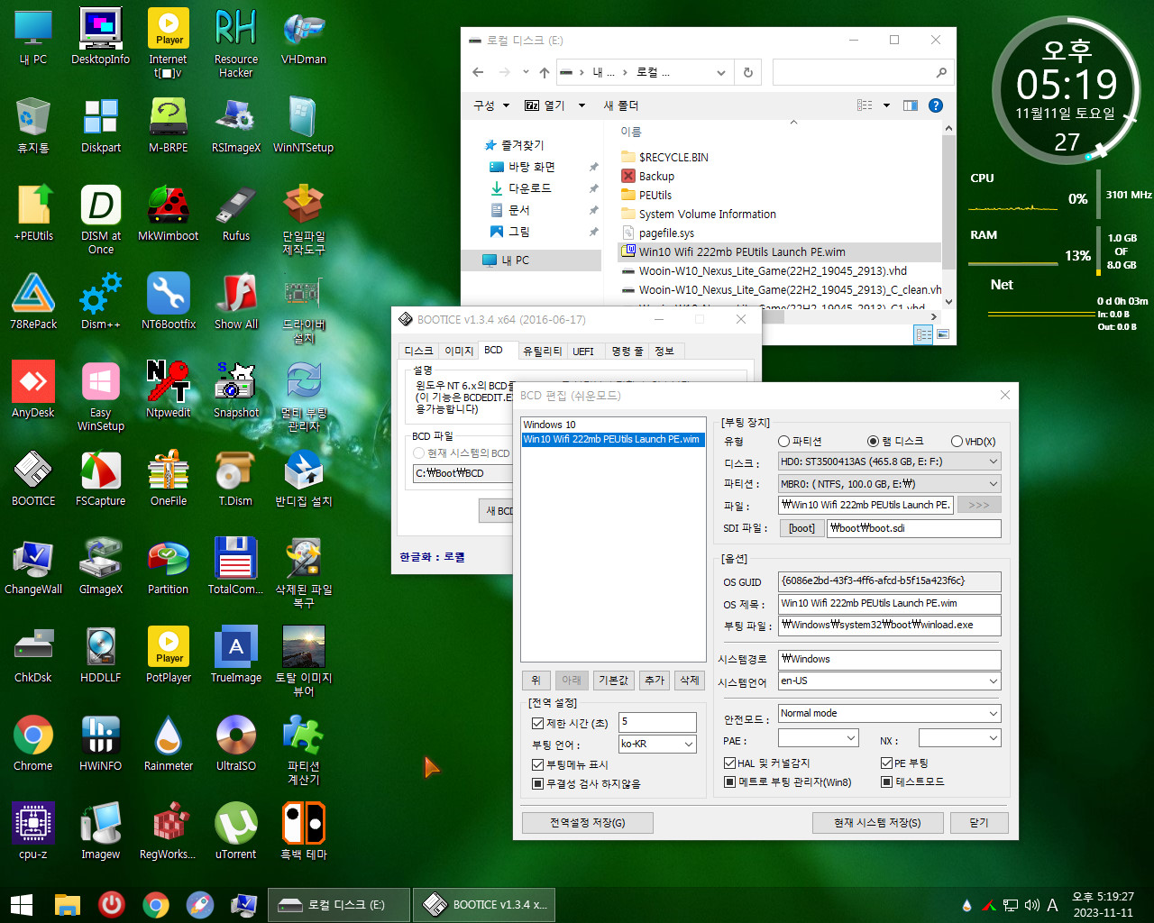This screenshot has height=923, width=1154.
Task: Launch UltraISO desktop icon
Action: pyautogui.click(x=236, y=745)
